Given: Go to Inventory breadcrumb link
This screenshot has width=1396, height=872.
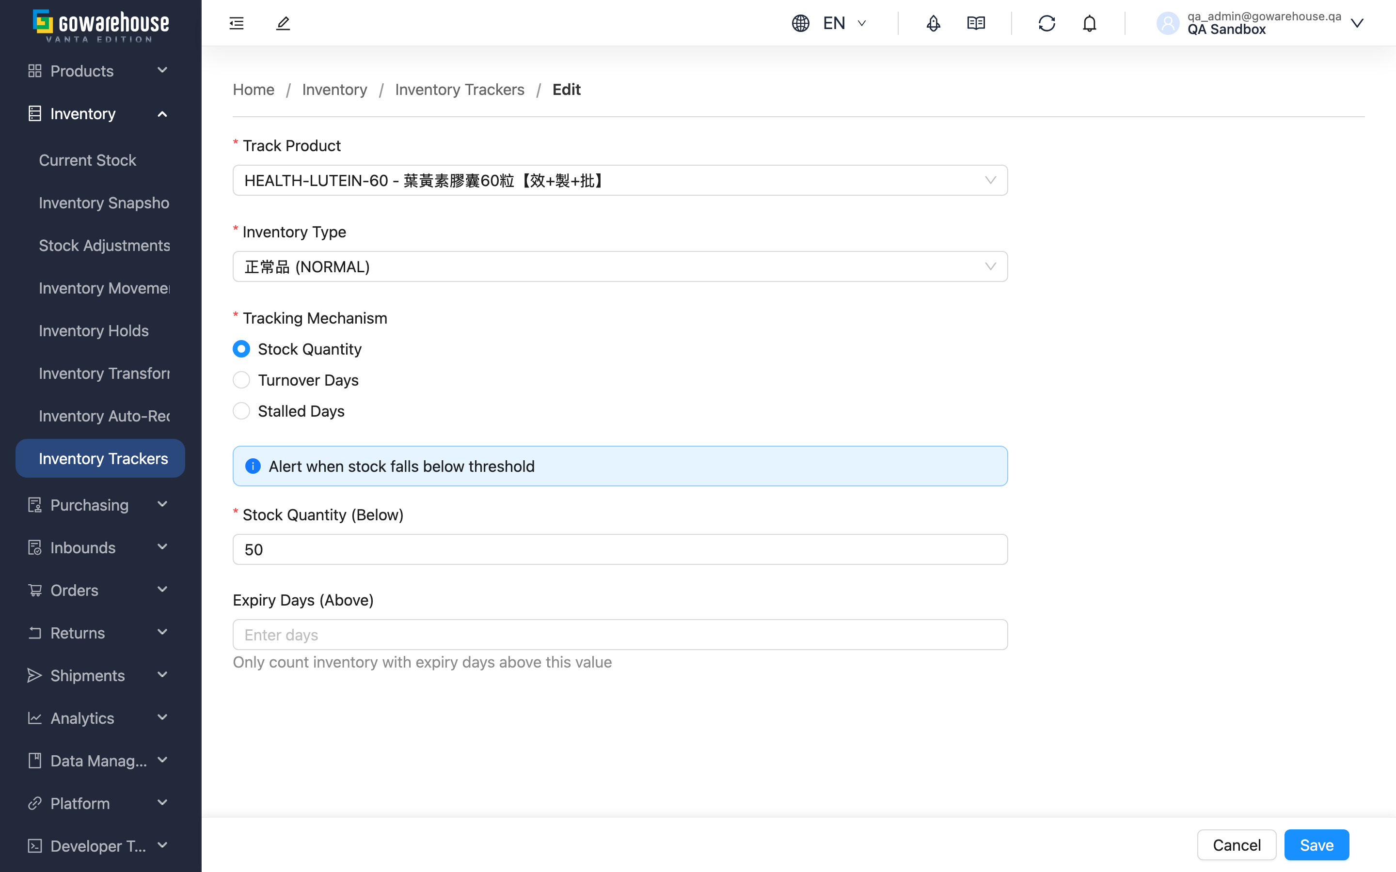Looking at the screenshot, I should pyautogui.click(x=334, y=90).
